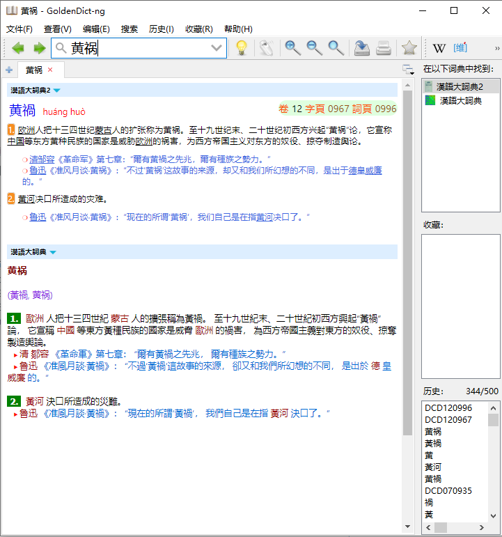Viewport: 502px width, 537px height.
Task: Expand the toolbar overflow chevron
Action: [496, 48]
